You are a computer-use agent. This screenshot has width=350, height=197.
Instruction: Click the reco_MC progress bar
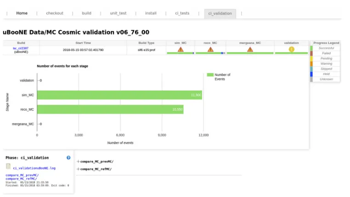(210, 53)
